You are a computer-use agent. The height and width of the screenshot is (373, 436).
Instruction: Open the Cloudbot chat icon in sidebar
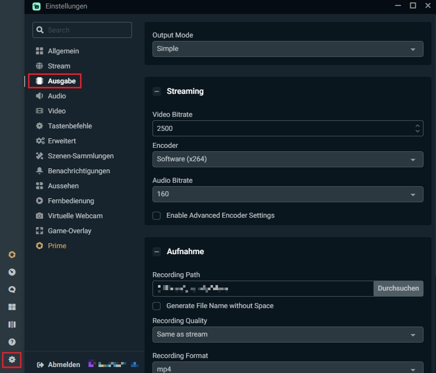click(x=11, y=289)
